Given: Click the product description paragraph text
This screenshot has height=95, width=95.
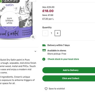Looking at the screenshot, I should [18, 66].
